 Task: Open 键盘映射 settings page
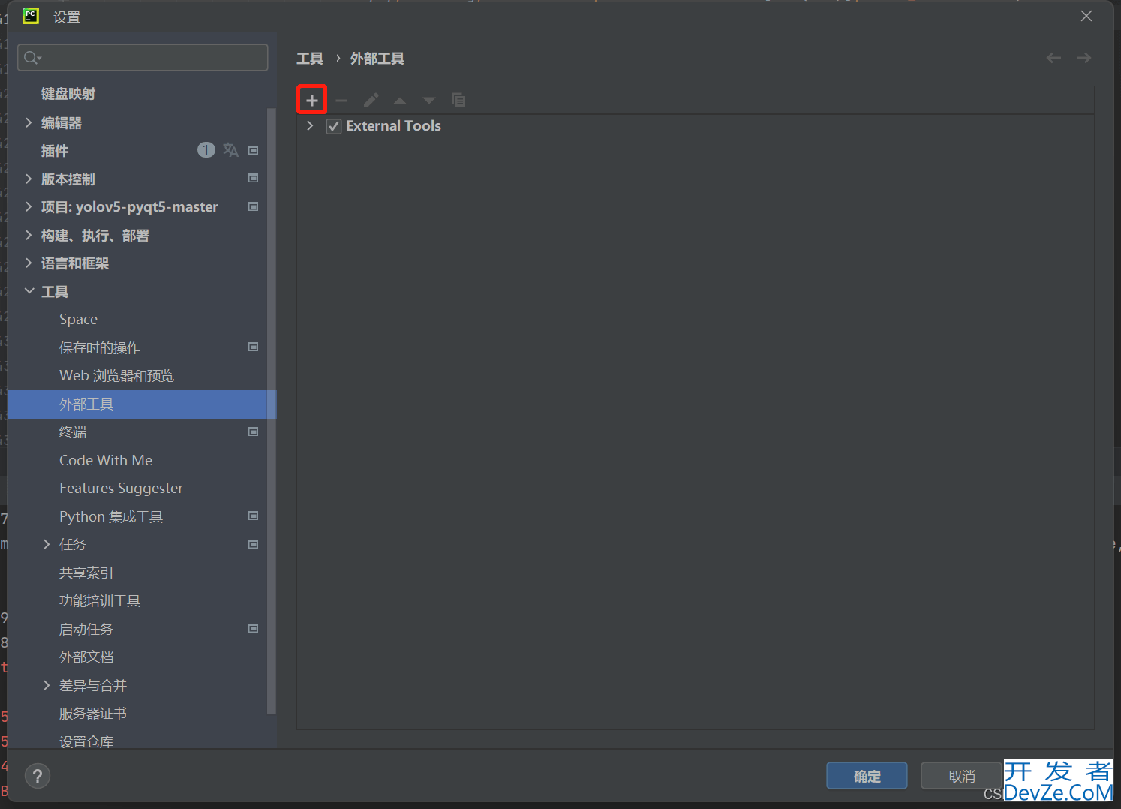pos(68,94)
